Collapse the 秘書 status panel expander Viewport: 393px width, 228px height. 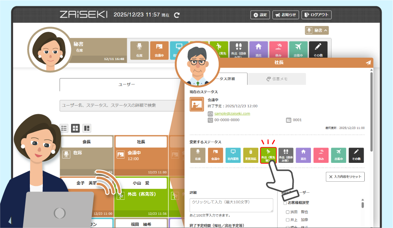pos(317,30)
